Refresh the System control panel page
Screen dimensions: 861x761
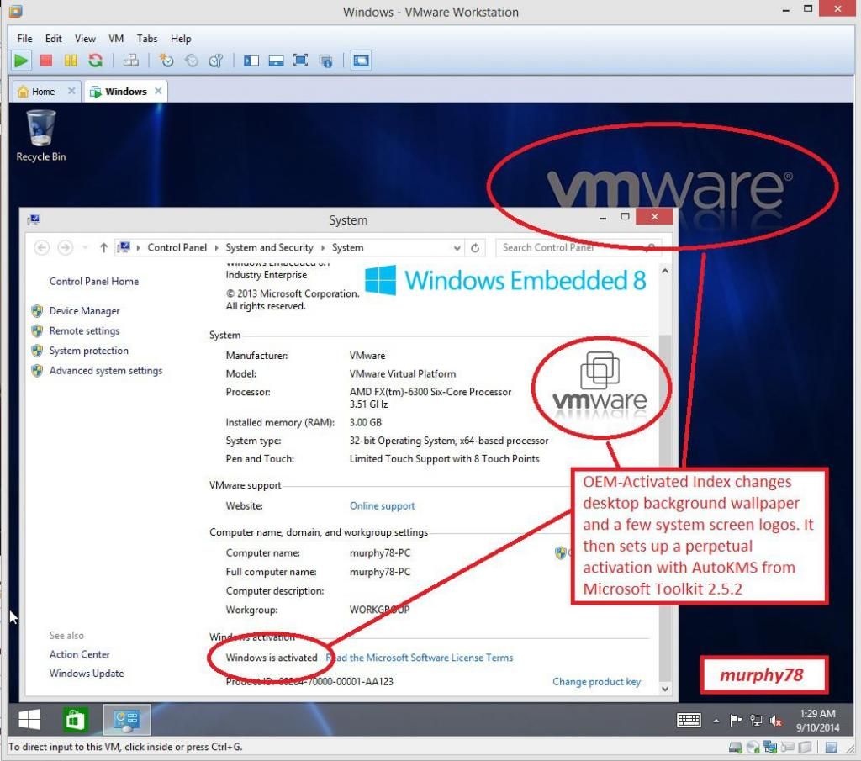click(x=475, y=247)
